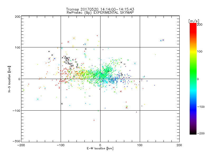Click the cyan X marker near -160 east, -65 north
Image resolution: width=211 pixels, height=158 pixels.
click(38, 99)
